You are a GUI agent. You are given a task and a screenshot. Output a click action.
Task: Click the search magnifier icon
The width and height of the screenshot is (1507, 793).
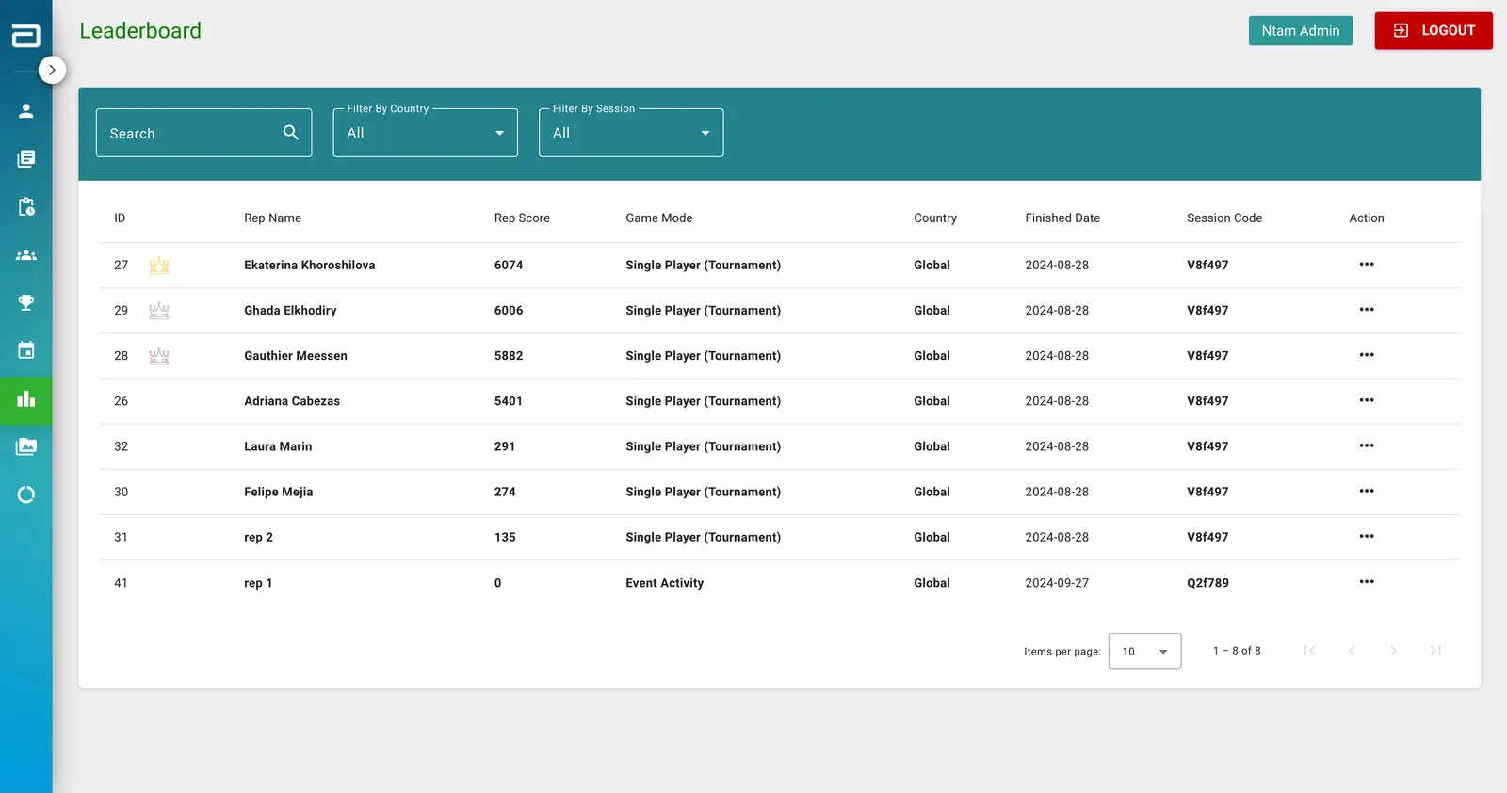click(291, 133)
